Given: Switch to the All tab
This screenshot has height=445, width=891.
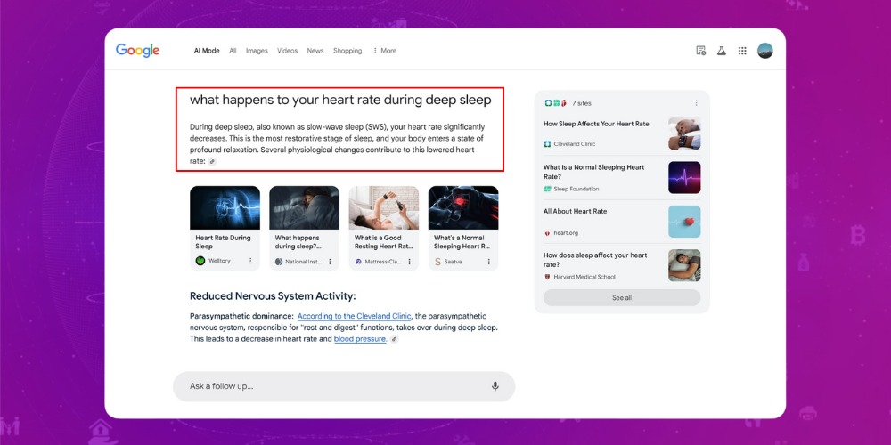Looking at the screenshot, I should (x=233, y=51).
